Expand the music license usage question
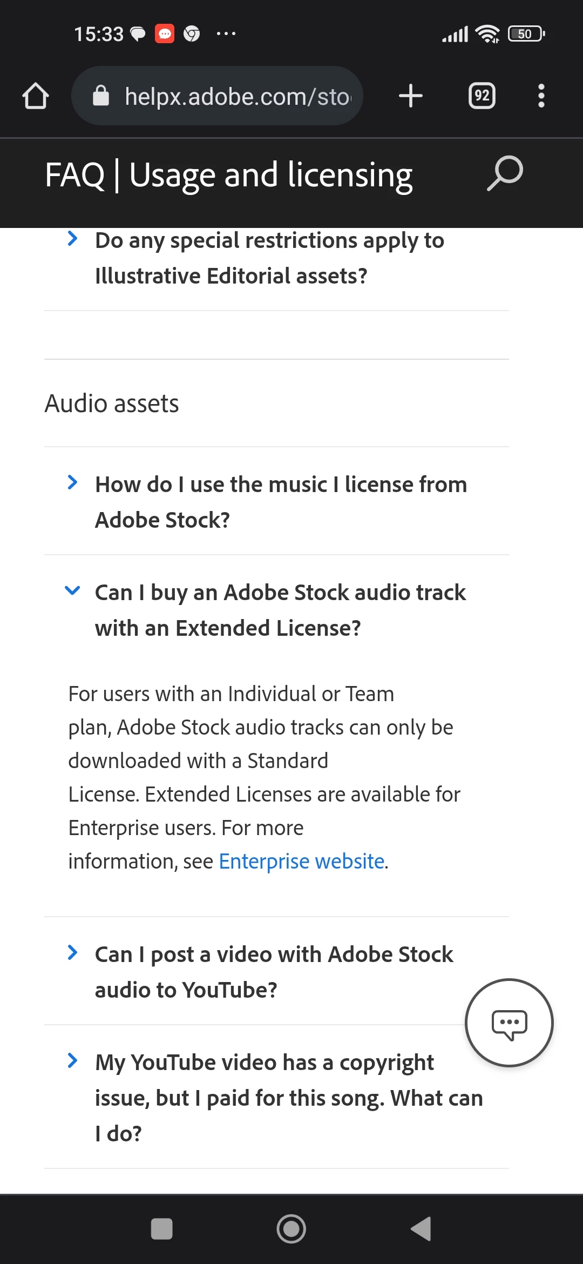583x1264 pixels. 281,502
